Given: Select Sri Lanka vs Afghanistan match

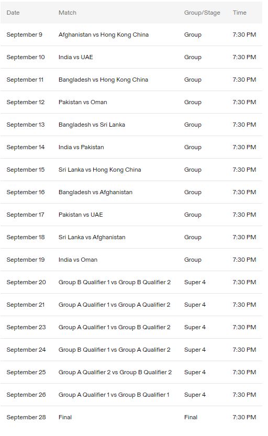Looking at the screenshot, I should [92, 237].
